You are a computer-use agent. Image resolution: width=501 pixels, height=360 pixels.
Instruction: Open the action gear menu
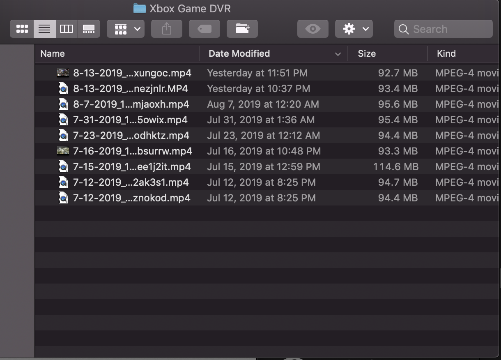354,29
